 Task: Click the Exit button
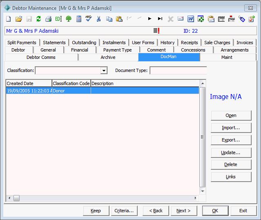click(x=243, y=211)
